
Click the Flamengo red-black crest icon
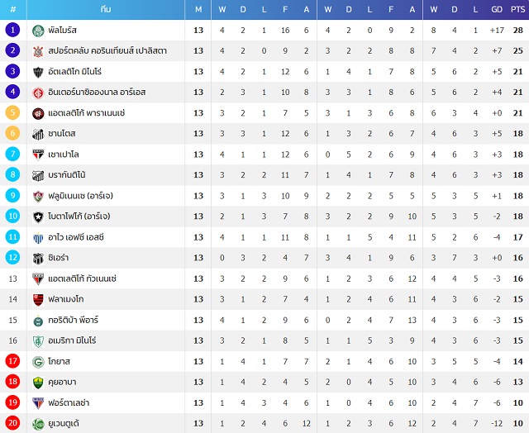[38, 299]
